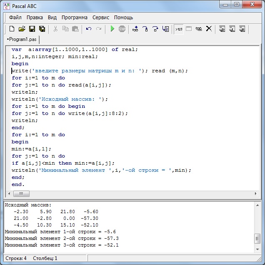Click the Step Into debug icon

pyautogui.click(x=145, y=29)
